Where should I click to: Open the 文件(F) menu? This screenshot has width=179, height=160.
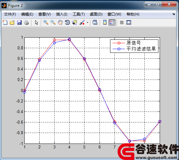[x=10, y=14]
